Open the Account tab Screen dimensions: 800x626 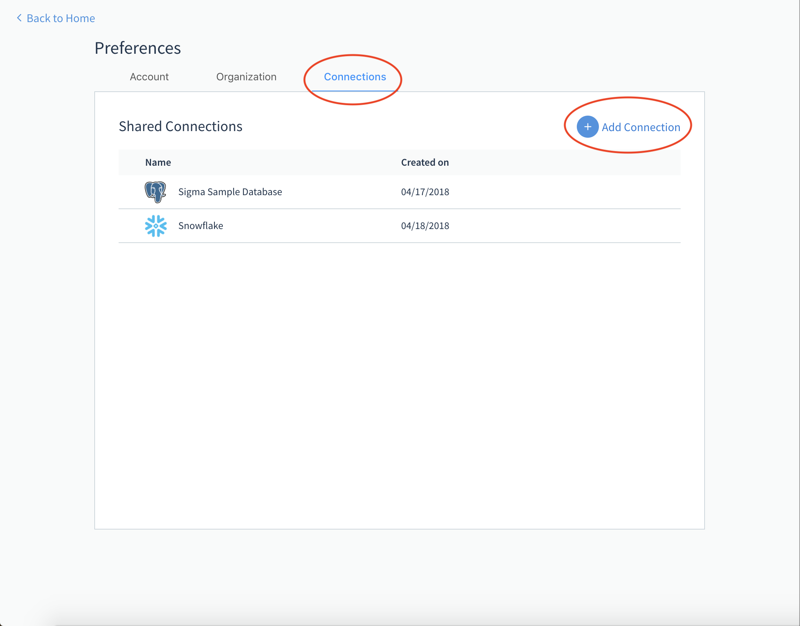[x=149, y=77]
